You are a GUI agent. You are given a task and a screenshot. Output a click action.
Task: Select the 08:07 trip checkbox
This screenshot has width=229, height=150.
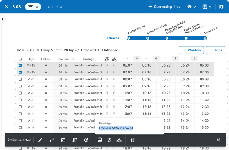20,79
